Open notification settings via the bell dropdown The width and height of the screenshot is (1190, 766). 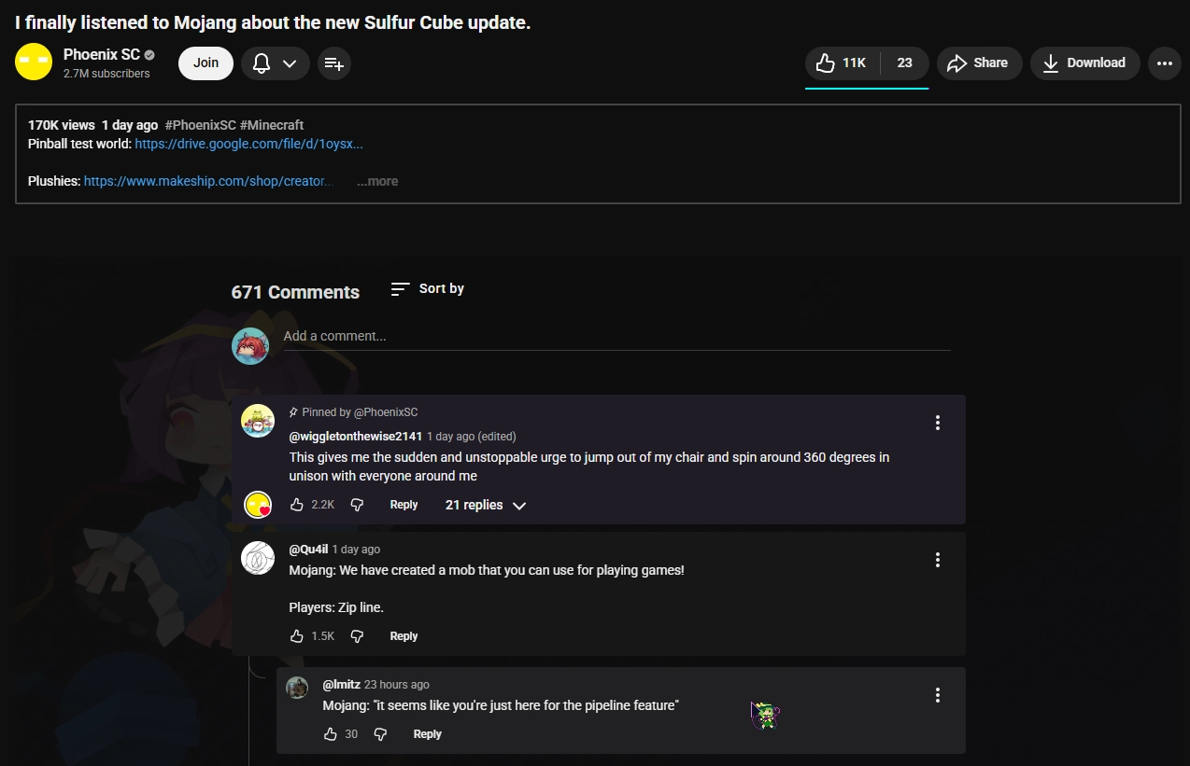click(288, 63)
